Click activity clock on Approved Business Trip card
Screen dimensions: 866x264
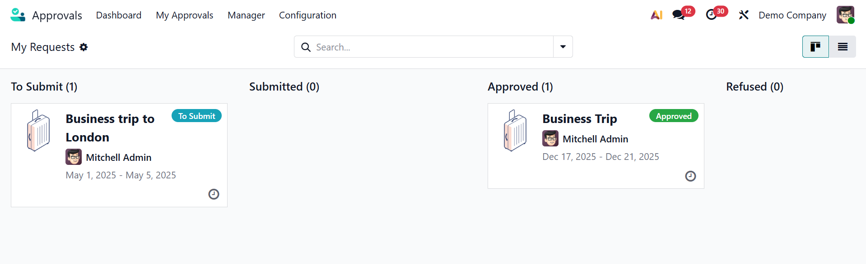[x=690, y=176]
